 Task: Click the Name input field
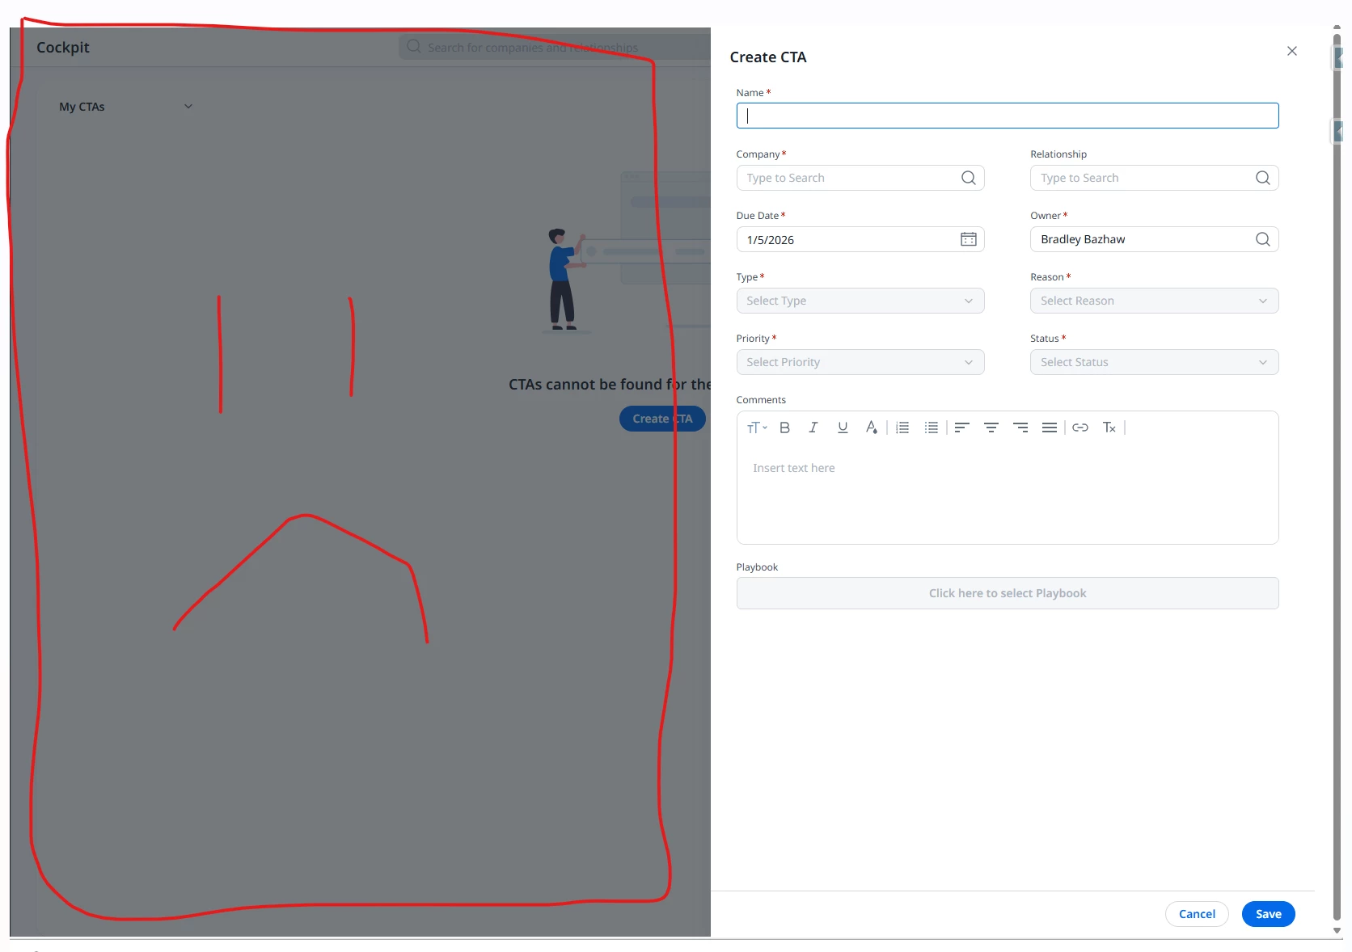pos(1007,116)
